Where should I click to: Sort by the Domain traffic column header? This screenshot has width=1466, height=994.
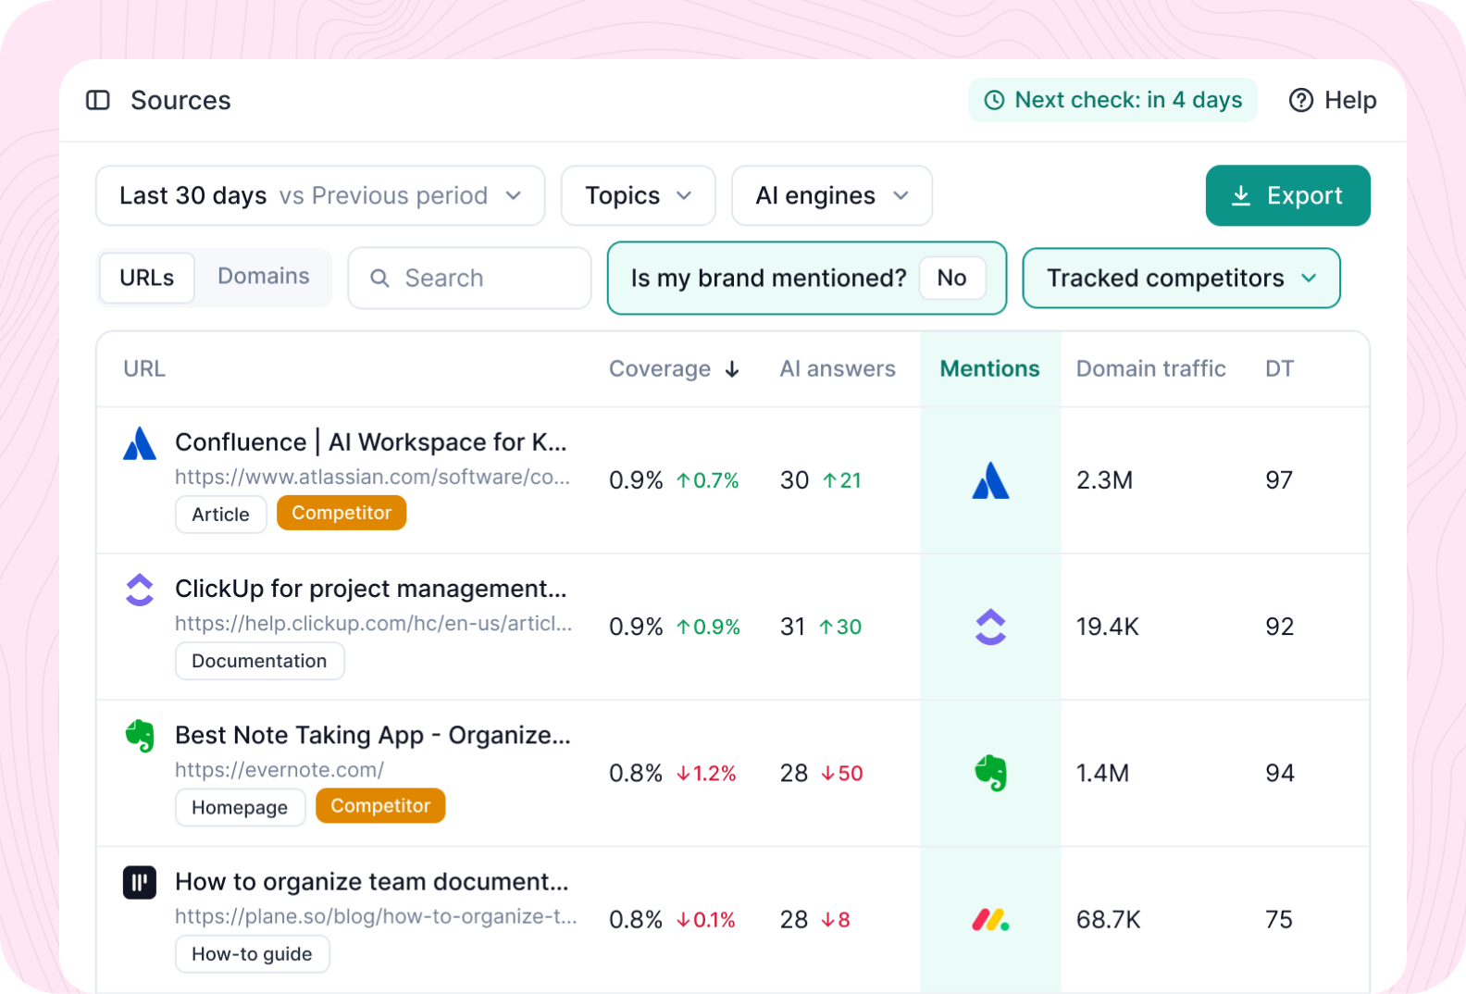click(x=1151, y=369)
